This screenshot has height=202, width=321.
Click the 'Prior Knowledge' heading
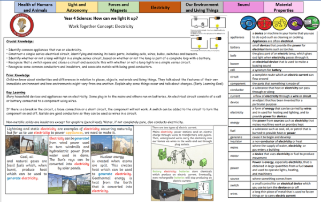pyautogui.click(x=18, y=75)
